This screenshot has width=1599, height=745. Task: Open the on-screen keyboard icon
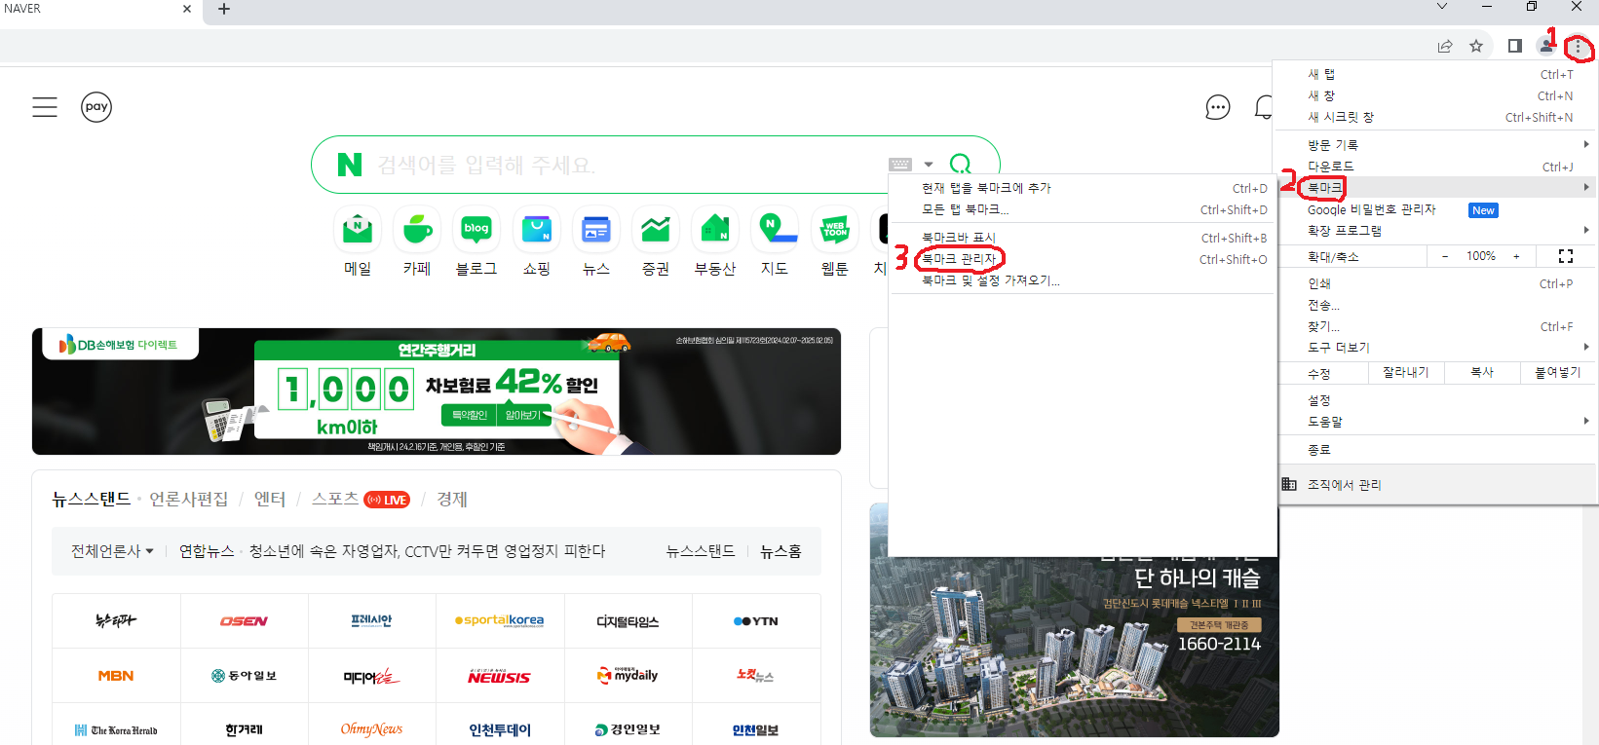[x=900, y=165]
